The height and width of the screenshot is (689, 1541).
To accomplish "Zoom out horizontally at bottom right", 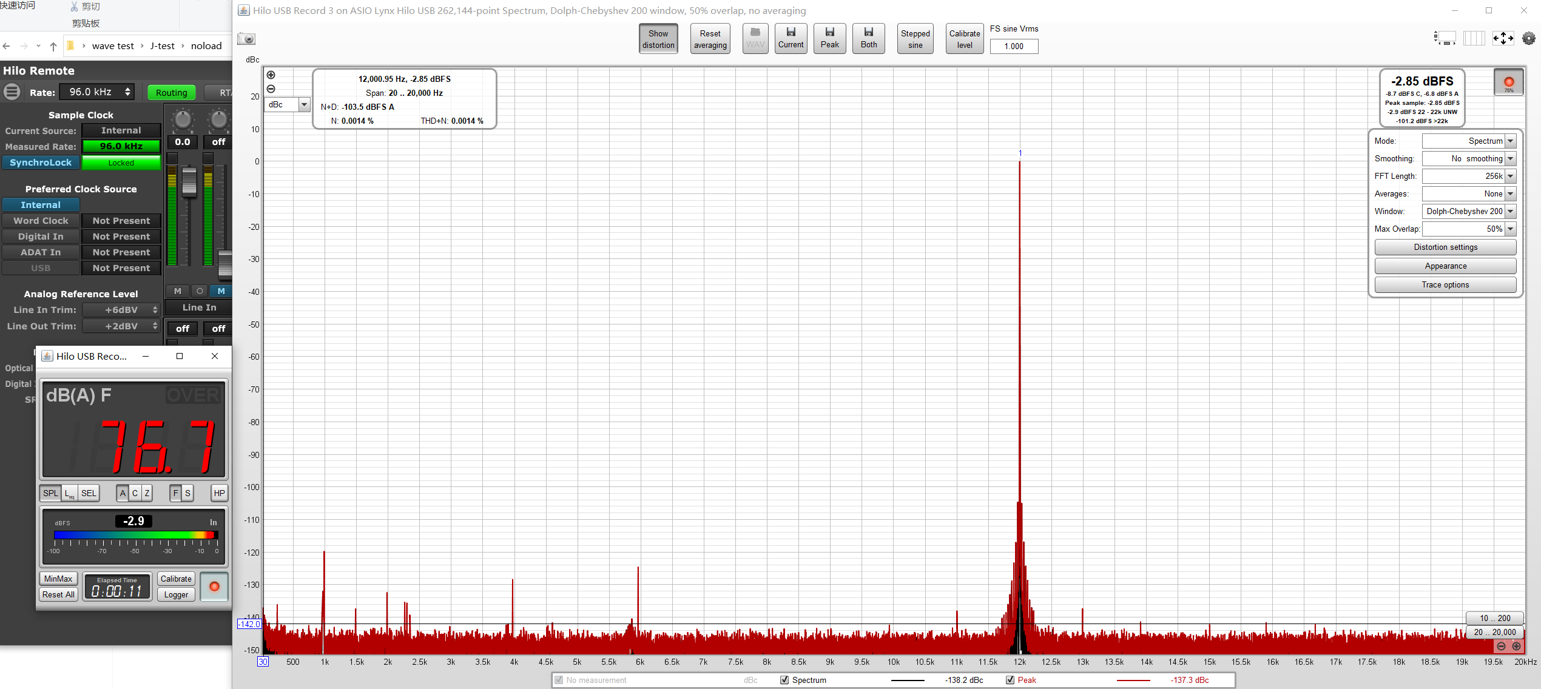I will (x=1501, y=646).
